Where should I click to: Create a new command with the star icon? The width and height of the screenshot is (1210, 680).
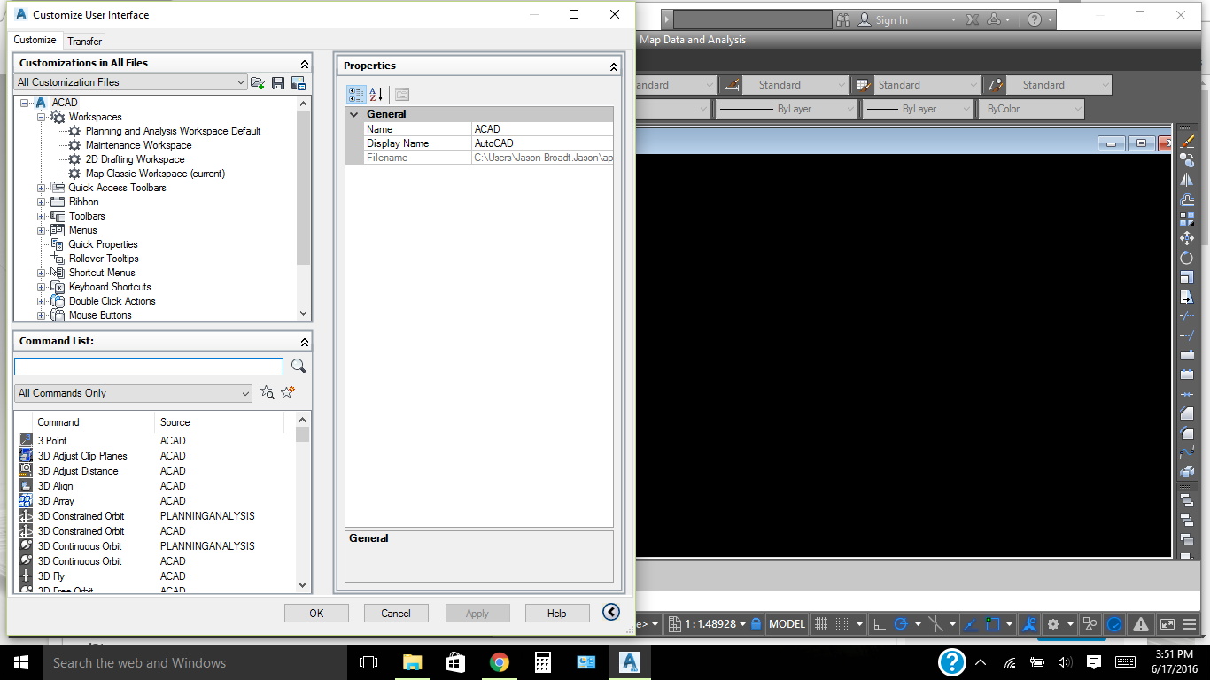pyautogui.click(x=287, y=392)
